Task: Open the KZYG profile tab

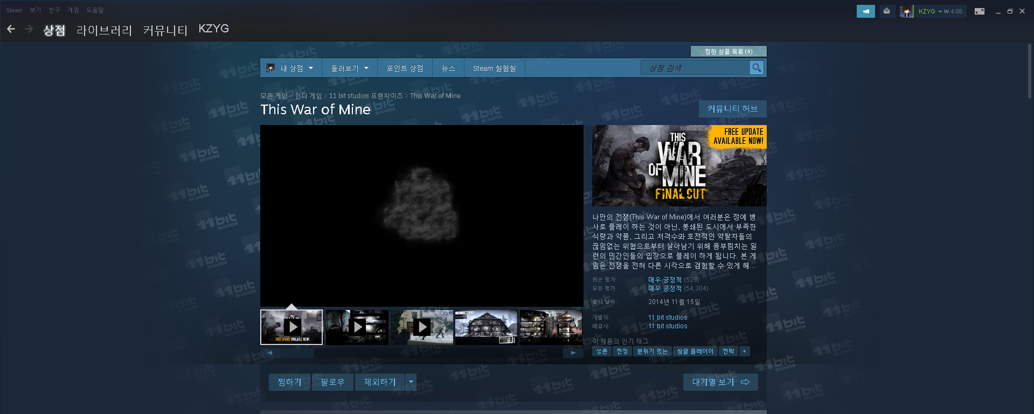Action: coord(213,29)
